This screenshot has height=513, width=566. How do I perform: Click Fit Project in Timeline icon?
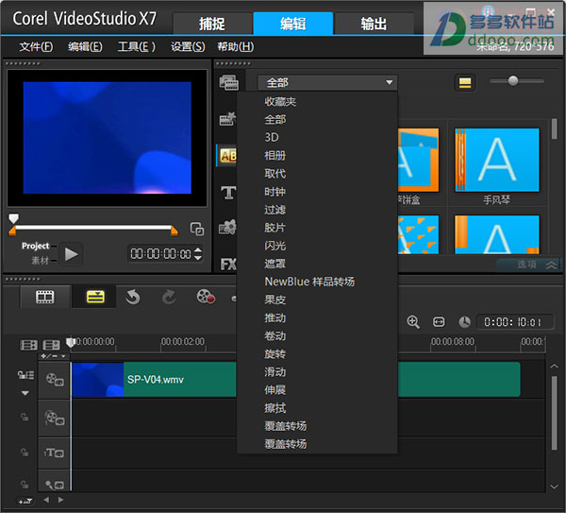[x=439, y=322]
